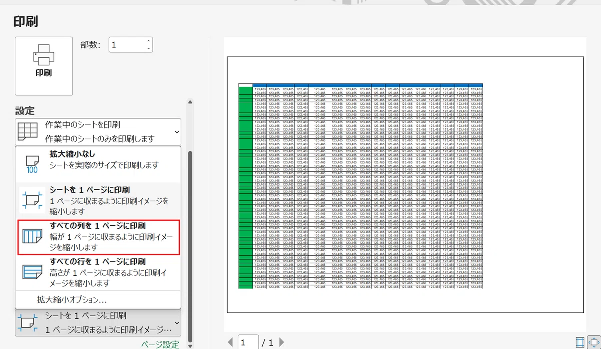Screen dimensions: 601x349
Task: Select すべての行を1ページに印刷 option
Action: point(98,272)
